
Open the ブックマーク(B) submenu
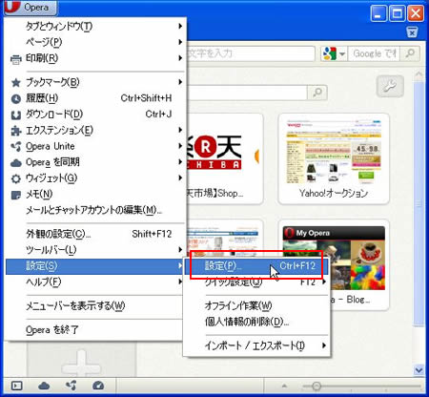(x=95, y=82)
